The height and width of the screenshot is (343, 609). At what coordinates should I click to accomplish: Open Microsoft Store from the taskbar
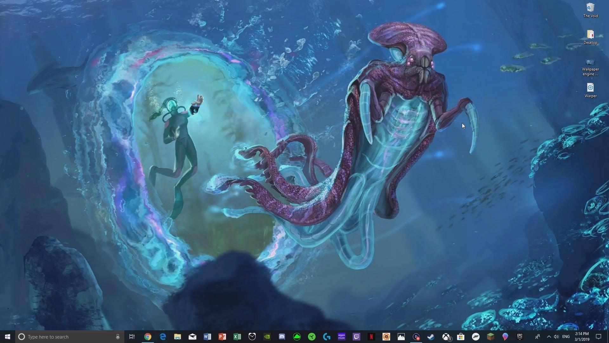point(461,337)
